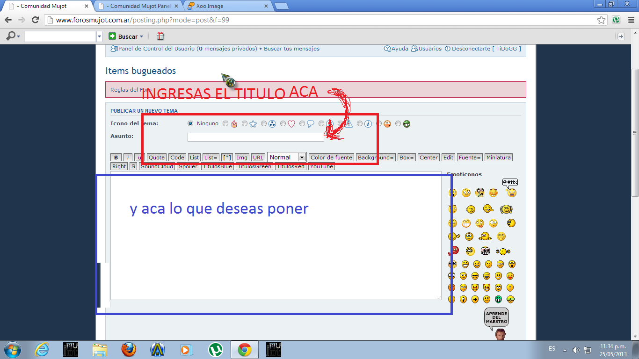Click into the Asunto subject field
This screenshot has height=359, width=639.
(x=255, y=137)
